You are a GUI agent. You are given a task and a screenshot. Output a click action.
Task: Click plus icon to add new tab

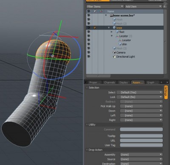tap(161, 82)
